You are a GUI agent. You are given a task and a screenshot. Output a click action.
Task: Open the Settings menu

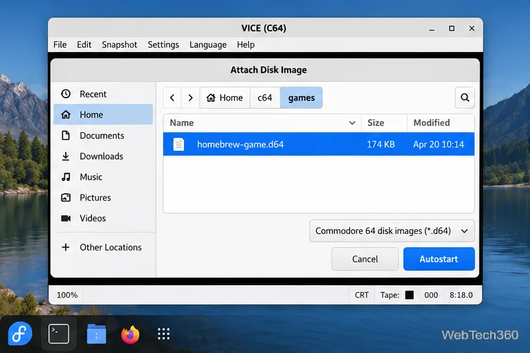(163, 44)
